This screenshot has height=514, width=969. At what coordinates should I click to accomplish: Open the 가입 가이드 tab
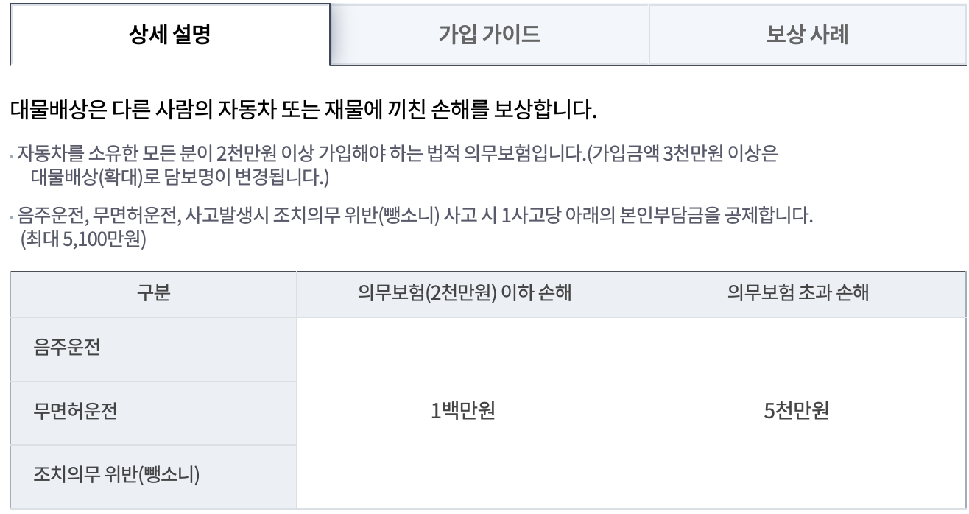(490, 35)
